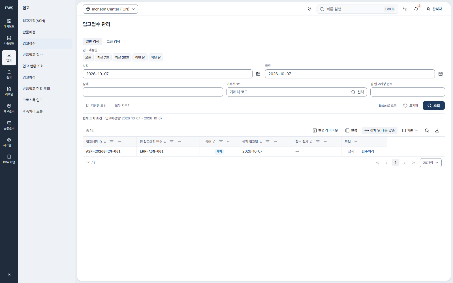The height and width of the screenshot is (283, 453).
Task: Open 크로스독 입고 menu item
Action: click(46, 100)
